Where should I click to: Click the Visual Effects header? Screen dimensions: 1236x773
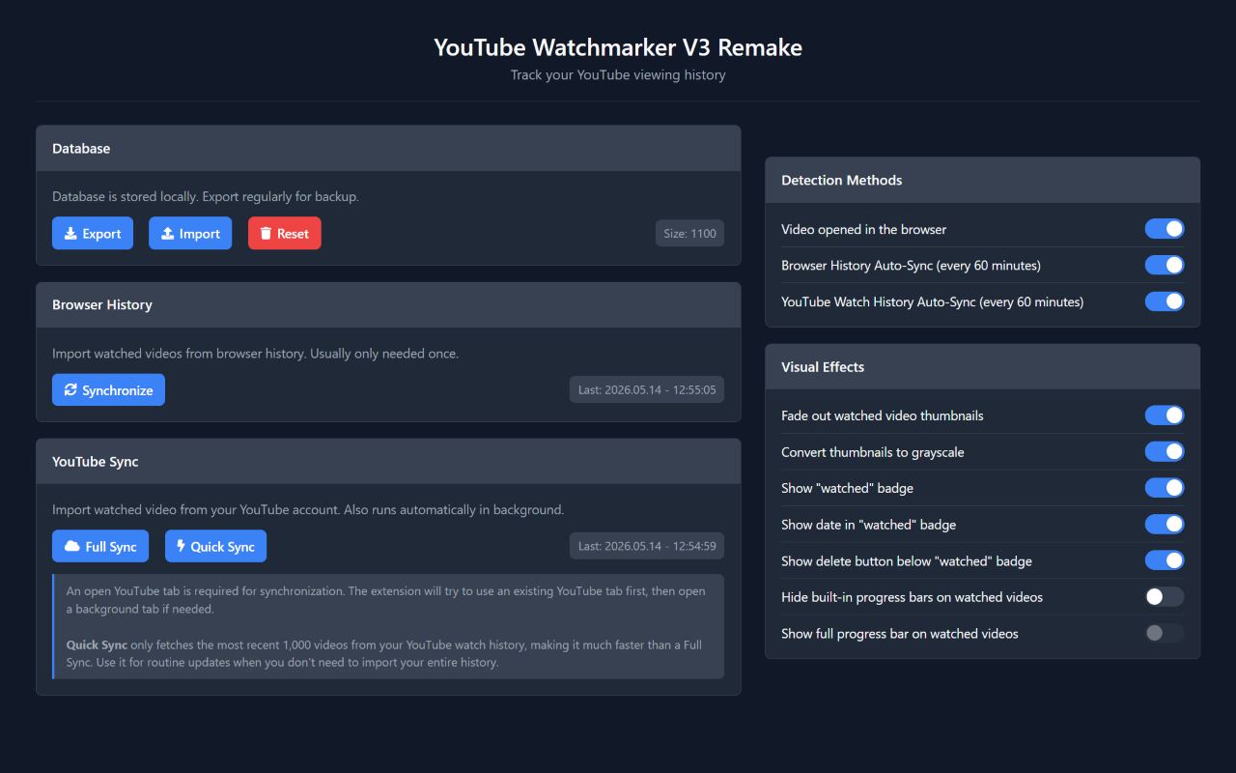[983, 367]
